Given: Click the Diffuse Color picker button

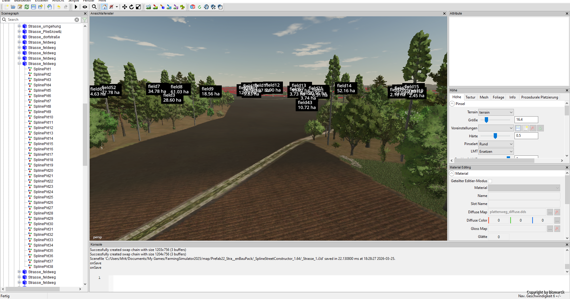Looking at the screenshot, I should click(x=557, y=220).
